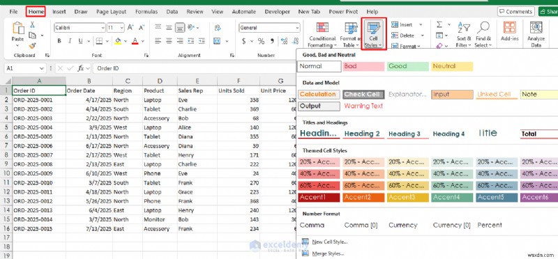Viewport: 558px width, 259px height.
Task: Choose New Cell Style option
Action: pos(329,242)
